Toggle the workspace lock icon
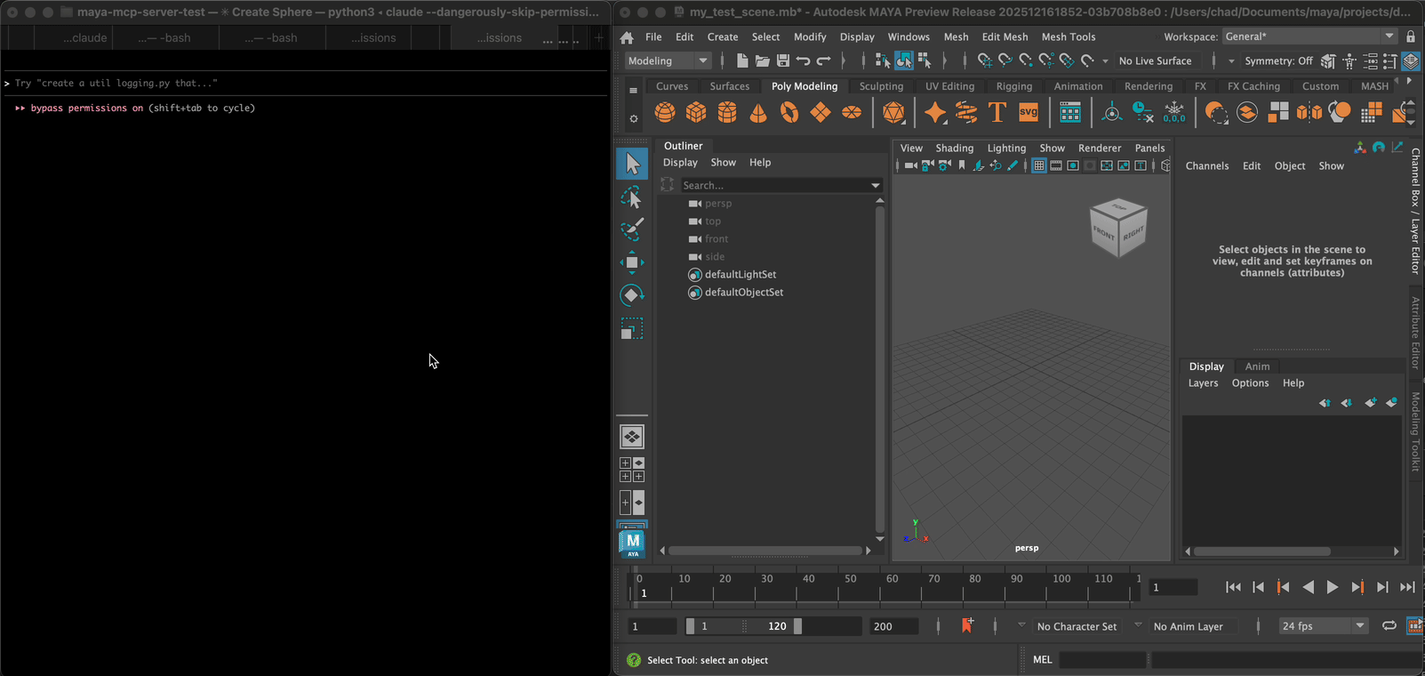The width and height of the screenshot is (1425, 676). pyautogui.click(x=1411, y=36)
